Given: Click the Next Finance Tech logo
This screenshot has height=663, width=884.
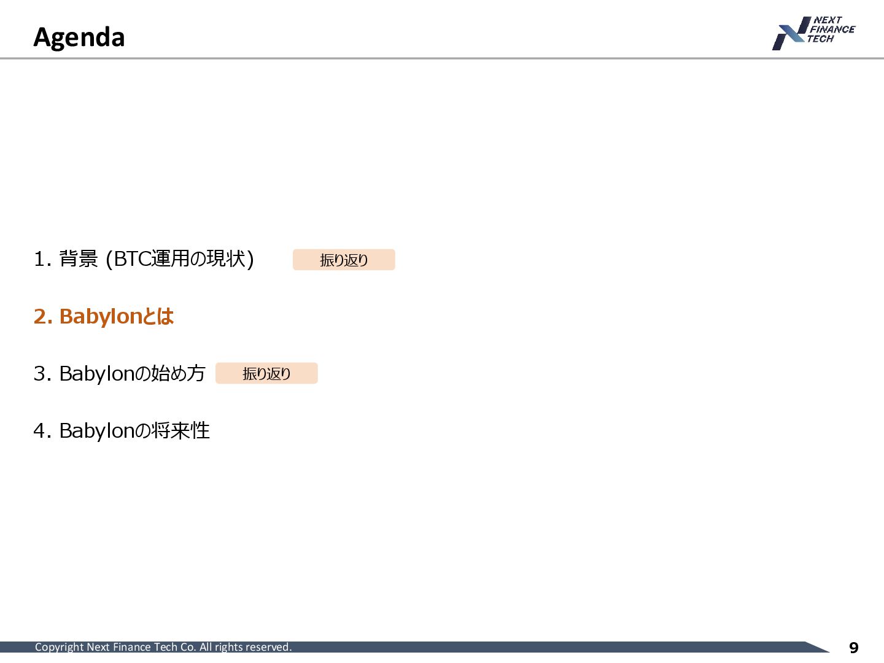Looking at the screenshot, I should click(x=813, y=33).
